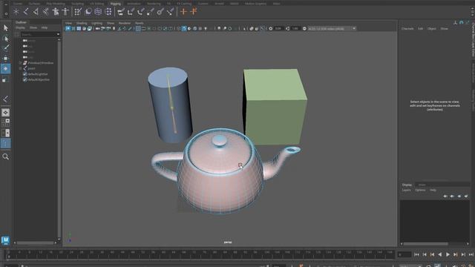Select the IK Handle tool on the shelf

36,12
